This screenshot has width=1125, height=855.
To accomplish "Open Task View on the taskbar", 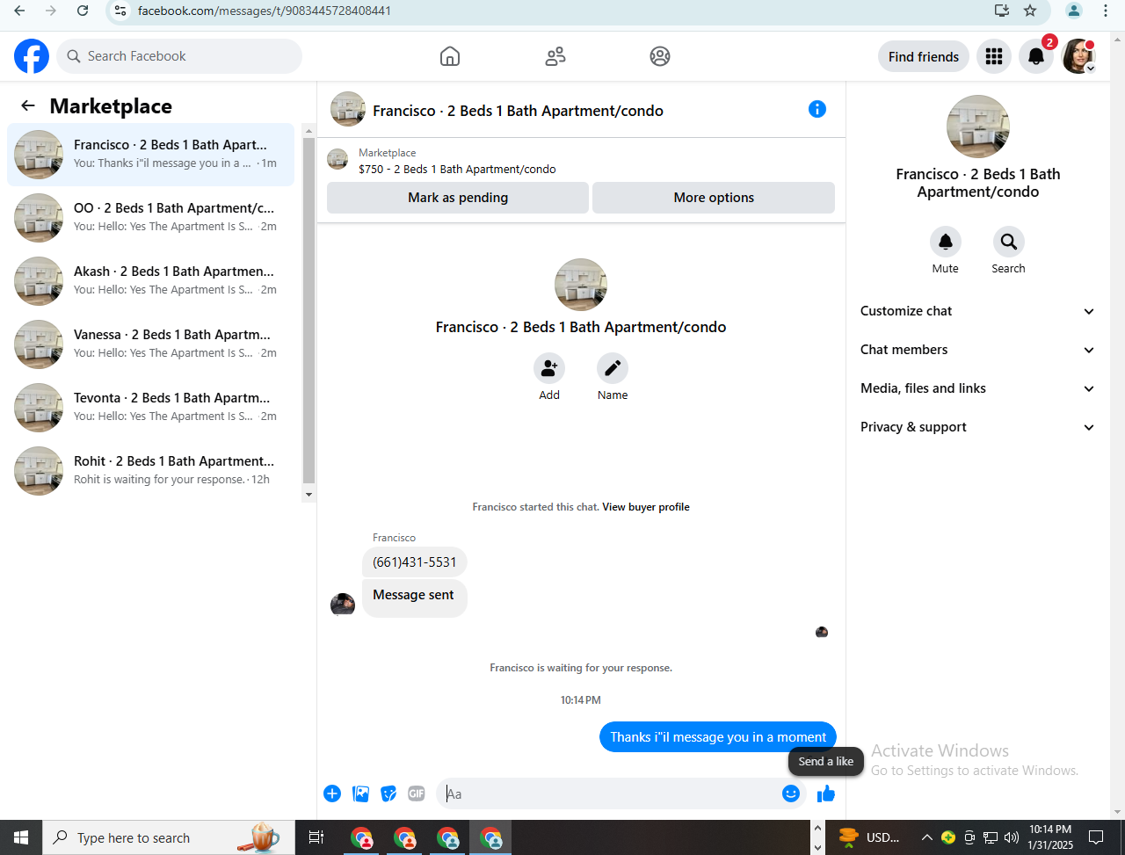I will click(x=316, y=837).
